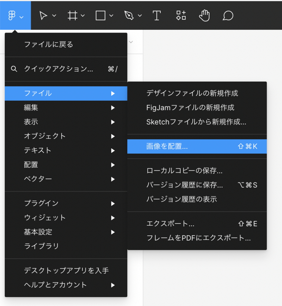Image resolution: width=282 pixels, height=306 pixels.
Task: Open dropdown chevron beside the Move tool
Action: pos(54,16)
